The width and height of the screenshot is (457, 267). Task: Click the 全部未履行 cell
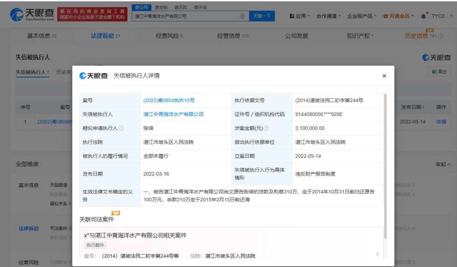(x=156, y=156)
